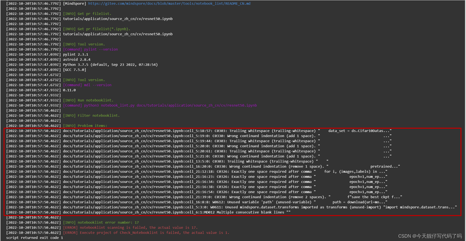This screenshot has width=466, height=241.
Task: Select the cell_13 trailing whitespace error line
Action: point(177,161)
